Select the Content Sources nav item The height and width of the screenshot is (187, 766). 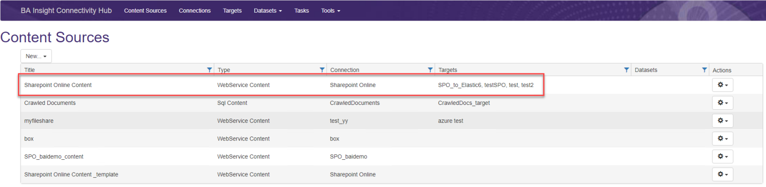(x=145, y=11)
